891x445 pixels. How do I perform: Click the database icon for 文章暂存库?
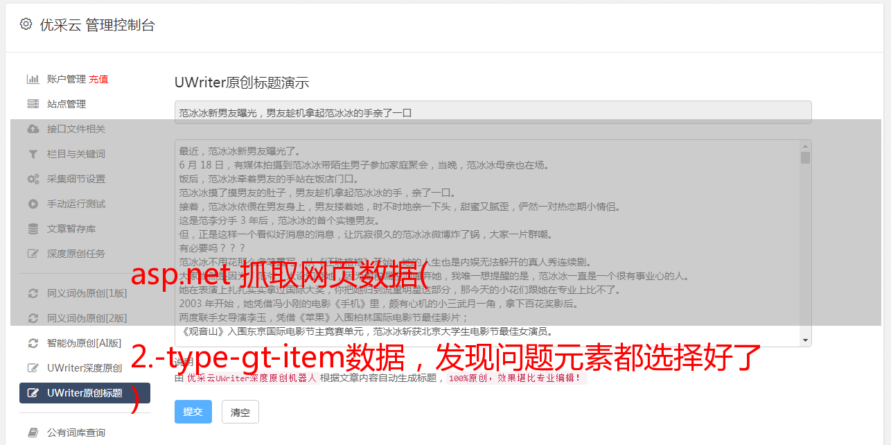(33, 229)
